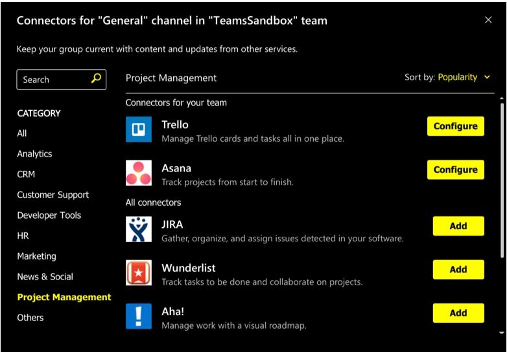Click the 'All connectors' heading
Viewport: 507px width, 352px height.
click(x=153, y=203)
